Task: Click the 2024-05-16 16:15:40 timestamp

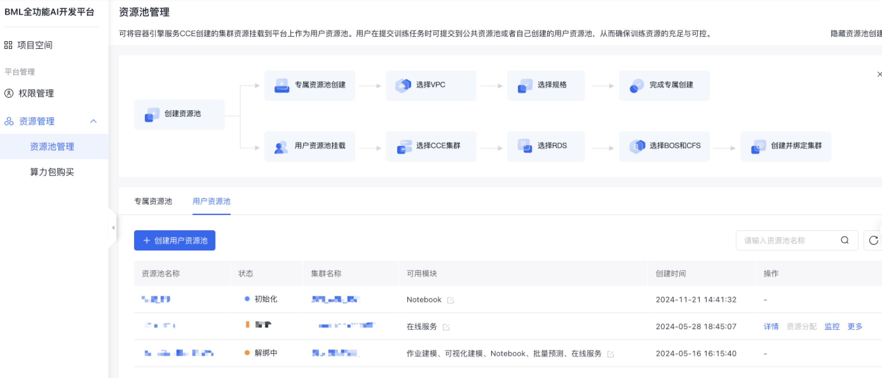Action: coord(696,354)
